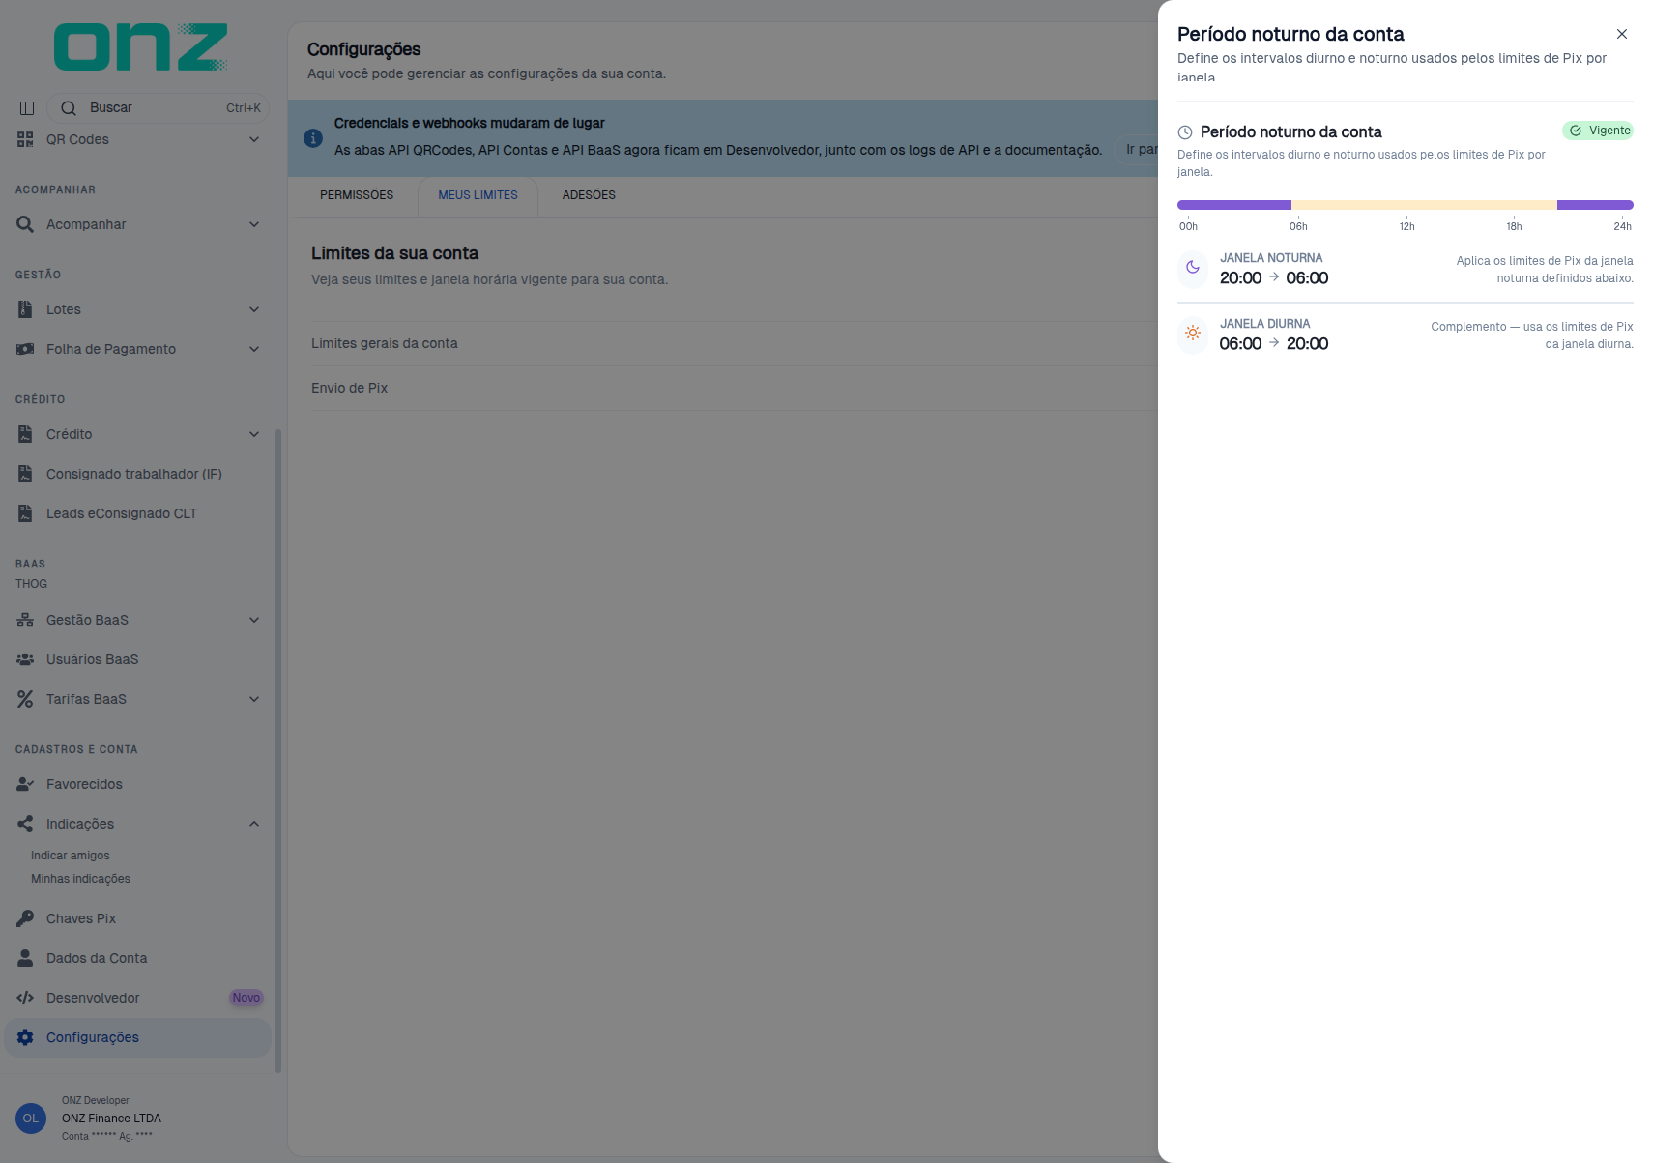Click the Gestão BaaS network icon
The image size is (1653, 1163).
pyautogui.click(x=25, y=620)
